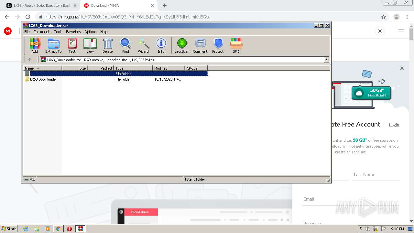
Task: Open the View toolbar icon
Action: point(90,45)
